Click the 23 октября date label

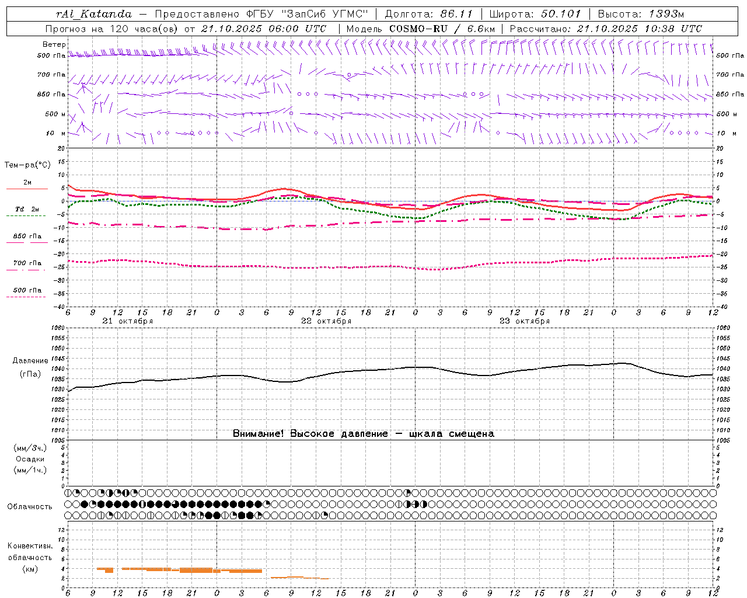tap(525, 321)
